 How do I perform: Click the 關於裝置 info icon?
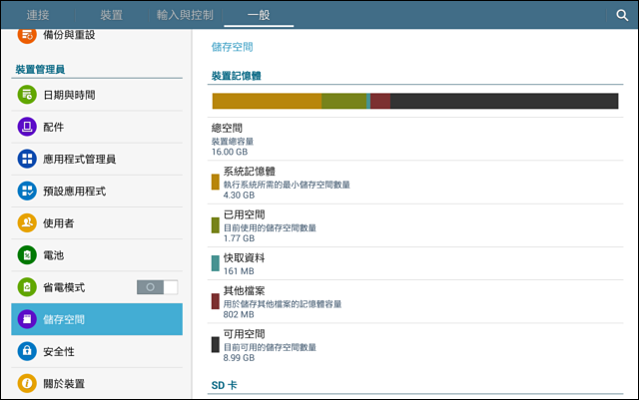[27, 383]
